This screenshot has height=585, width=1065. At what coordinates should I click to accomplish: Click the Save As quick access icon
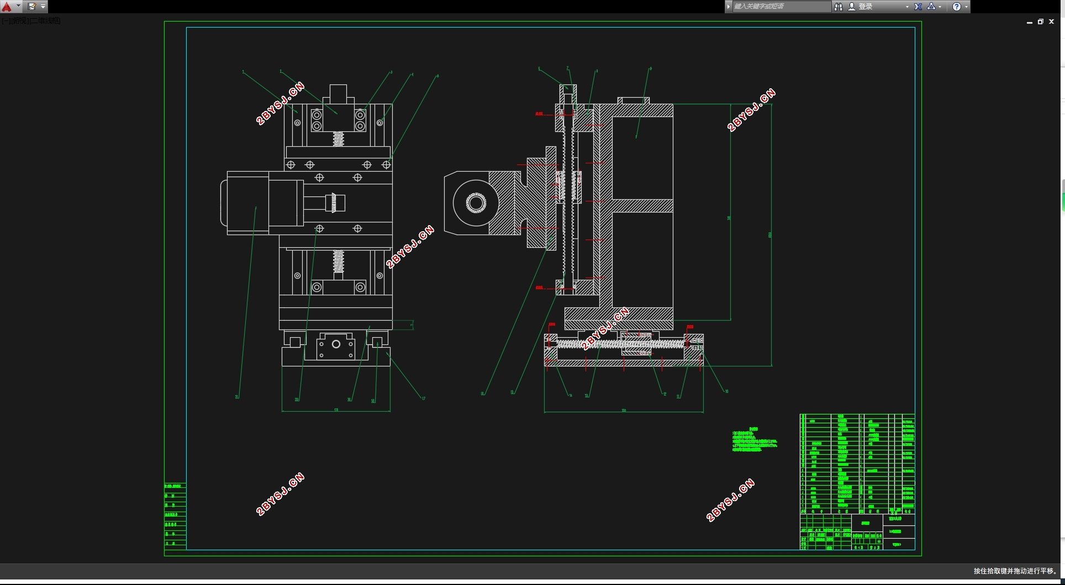click(32, 7)
